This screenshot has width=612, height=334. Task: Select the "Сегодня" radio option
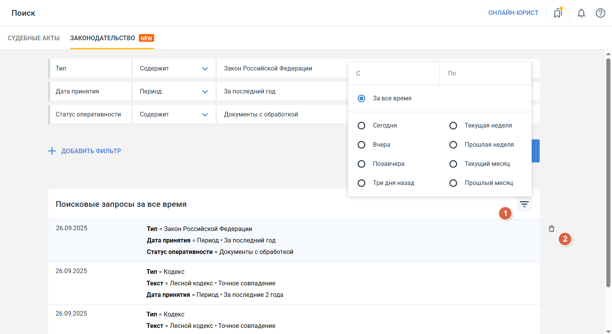point(361,126)
